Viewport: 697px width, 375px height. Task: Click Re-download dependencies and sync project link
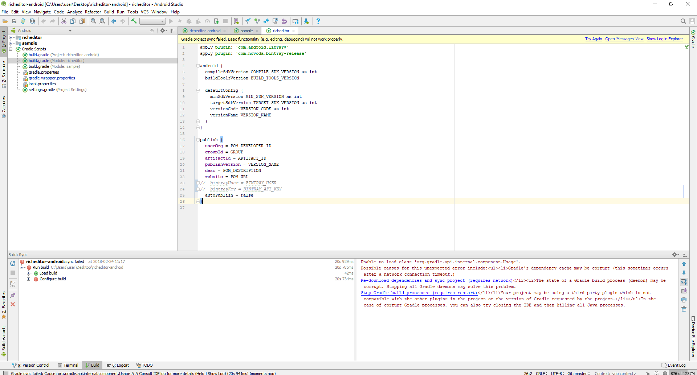(x=437, y=281)
